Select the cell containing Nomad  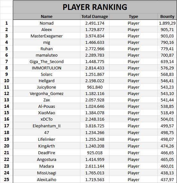pyautogui.click(x=47, y=23)
